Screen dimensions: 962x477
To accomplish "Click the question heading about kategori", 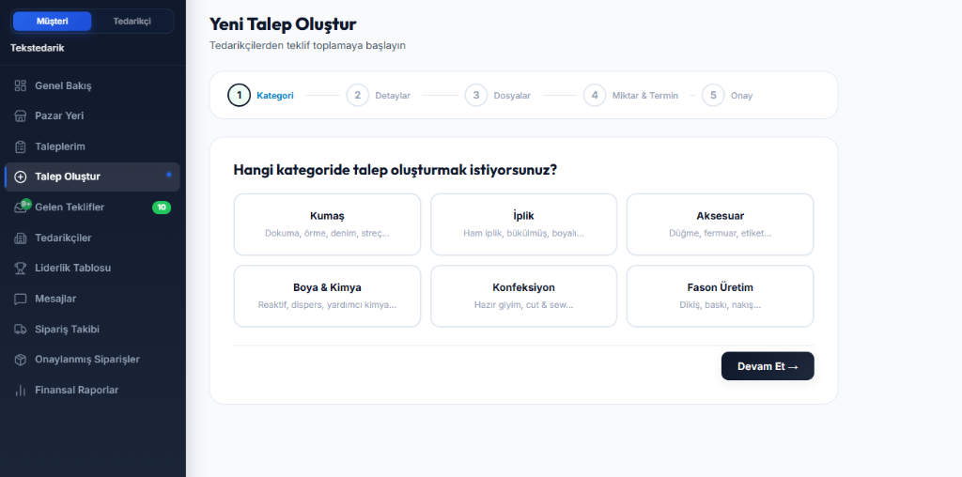I will tap(396, 170).
